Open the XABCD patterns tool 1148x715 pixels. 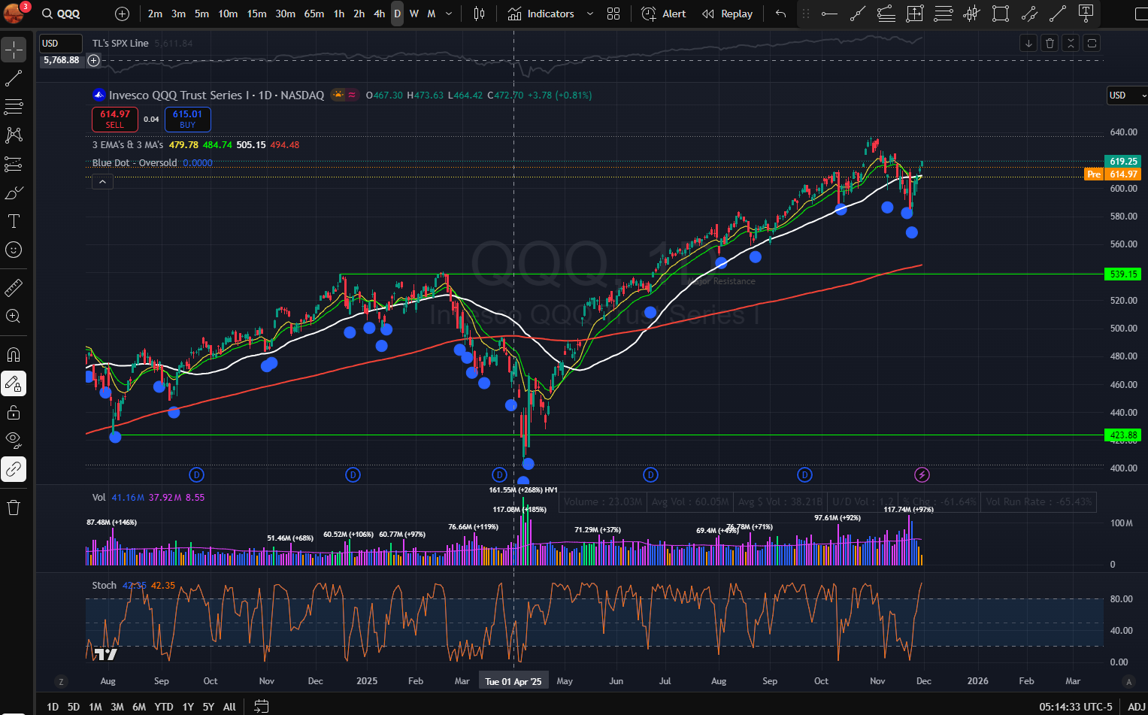click(14, 135)
